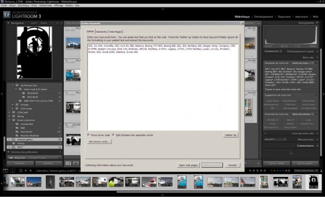Expand the Développement rapide panel

(317, 51)
